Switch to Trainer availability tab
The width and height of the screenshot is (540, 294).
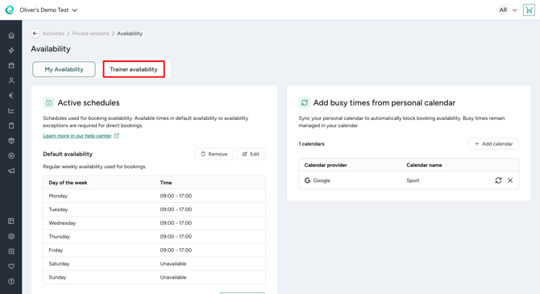point(134,69)
